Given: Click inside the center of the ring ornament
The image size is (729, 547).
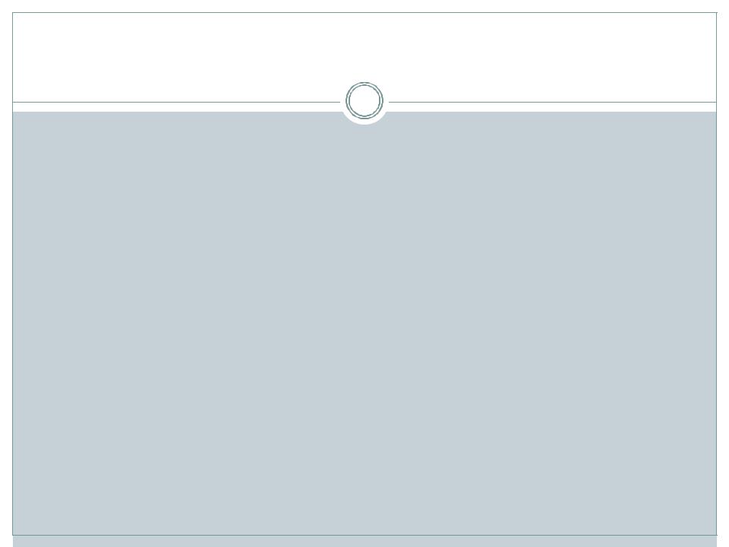Looking at the screenshot, I should 364,100.
